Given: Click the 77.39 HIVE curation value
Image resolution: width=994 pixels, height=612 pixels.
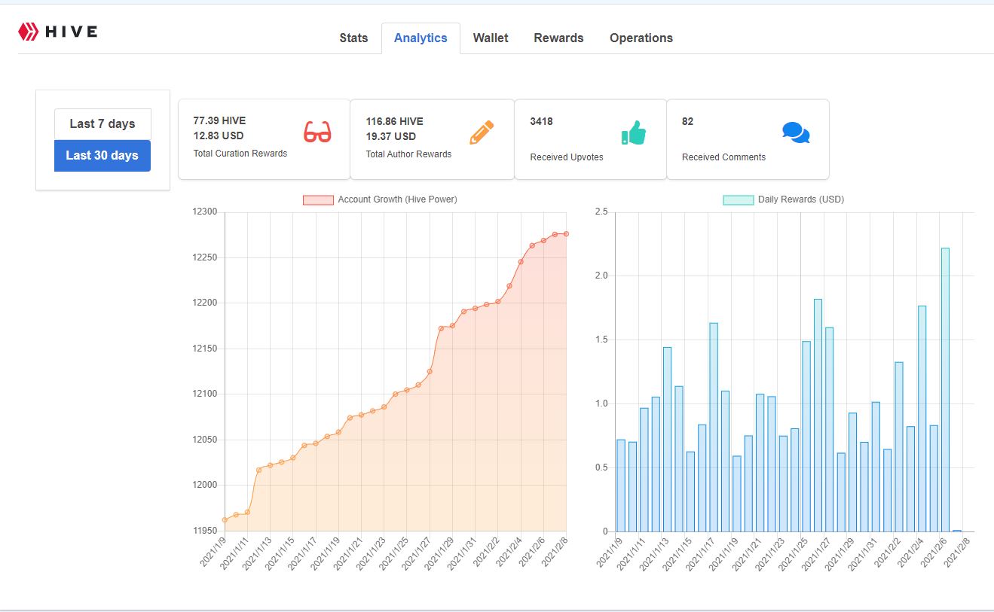Looking at the screenshot, I should pyautogui.click(x=219, y=120).
